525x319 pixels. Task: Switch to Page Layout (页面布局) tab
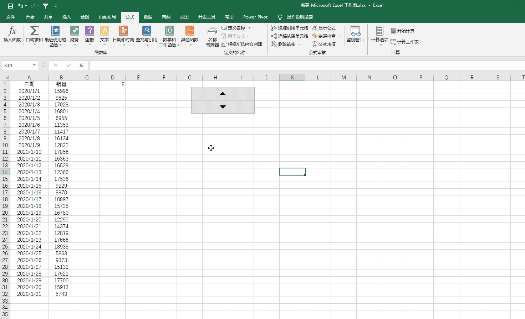click(107, 17)
